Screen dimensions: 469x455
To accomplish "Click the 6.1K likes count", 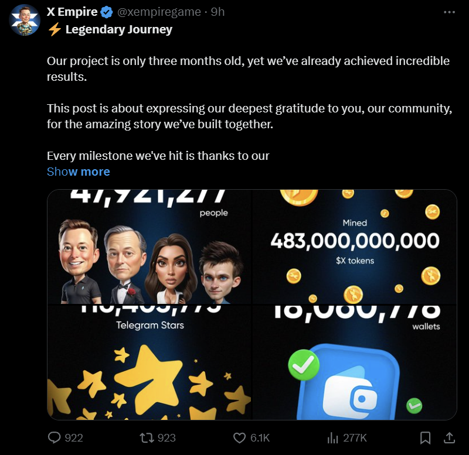I will [260, 438].
